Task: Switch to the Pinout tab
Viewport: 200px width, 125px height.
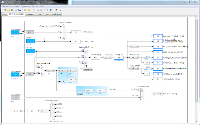Action: pos(5,14)
